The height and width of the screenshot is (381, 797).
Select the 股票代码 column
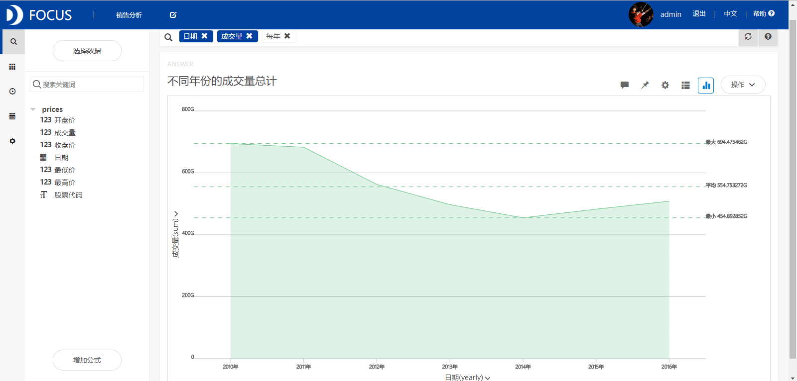[x=68, y=195]
